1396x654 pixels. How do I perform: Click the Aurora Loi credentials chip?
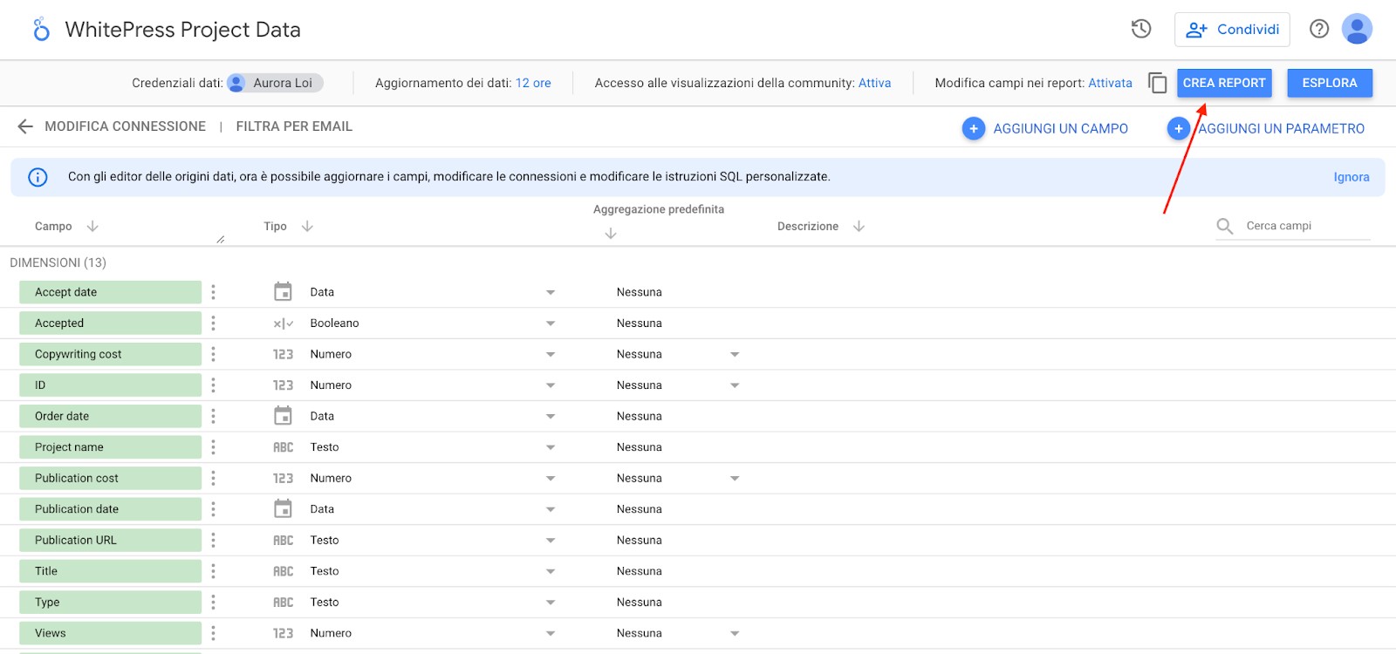pyautogui.click(x=275, y=83)
